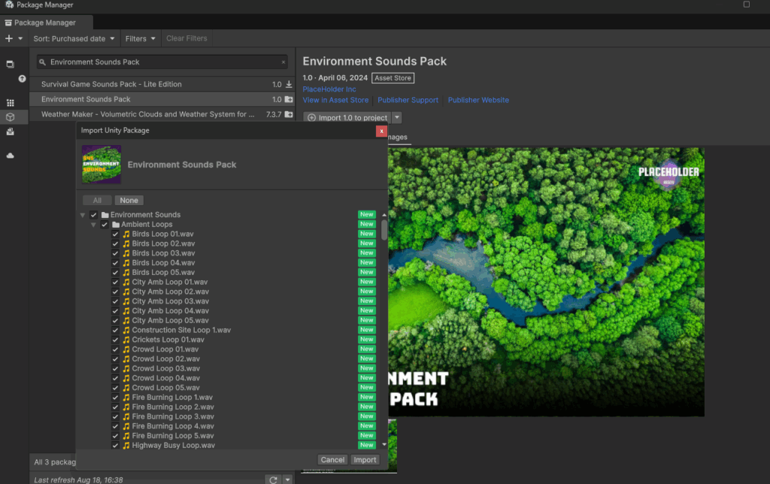Click the Environment Sounds Pack search field
Image resolution: width=770 pixels, height=484 pixels.
(x=162, y=62)
